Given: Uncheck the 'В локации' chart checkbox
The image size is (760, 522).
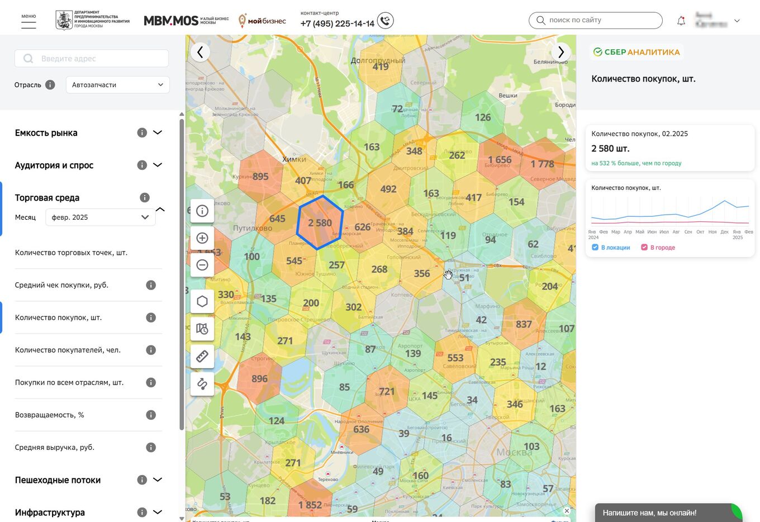Looking at the screenshot, I should pos(595,247).
